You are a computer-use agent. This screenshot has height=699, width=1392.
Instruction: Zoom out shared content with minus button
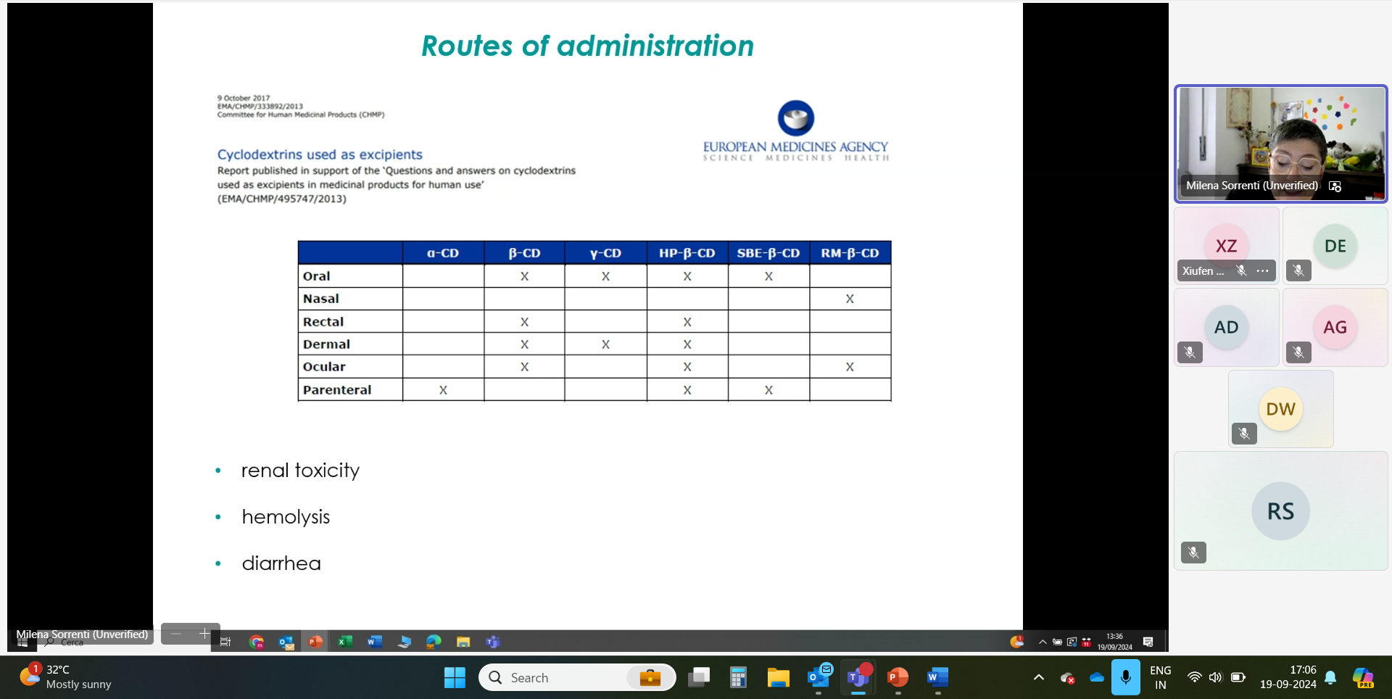click(176, 634)
